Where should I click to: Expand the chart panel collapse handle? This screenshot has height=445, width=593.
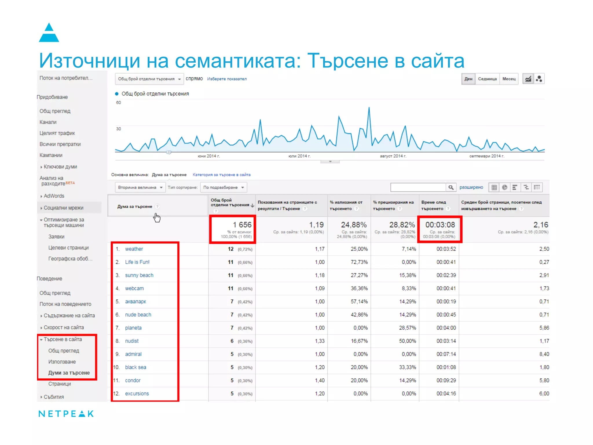coord(330,162)
